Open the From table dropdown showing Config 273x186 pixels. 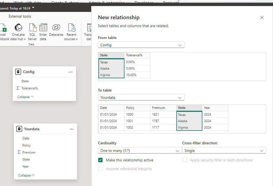tap(141, 45)
